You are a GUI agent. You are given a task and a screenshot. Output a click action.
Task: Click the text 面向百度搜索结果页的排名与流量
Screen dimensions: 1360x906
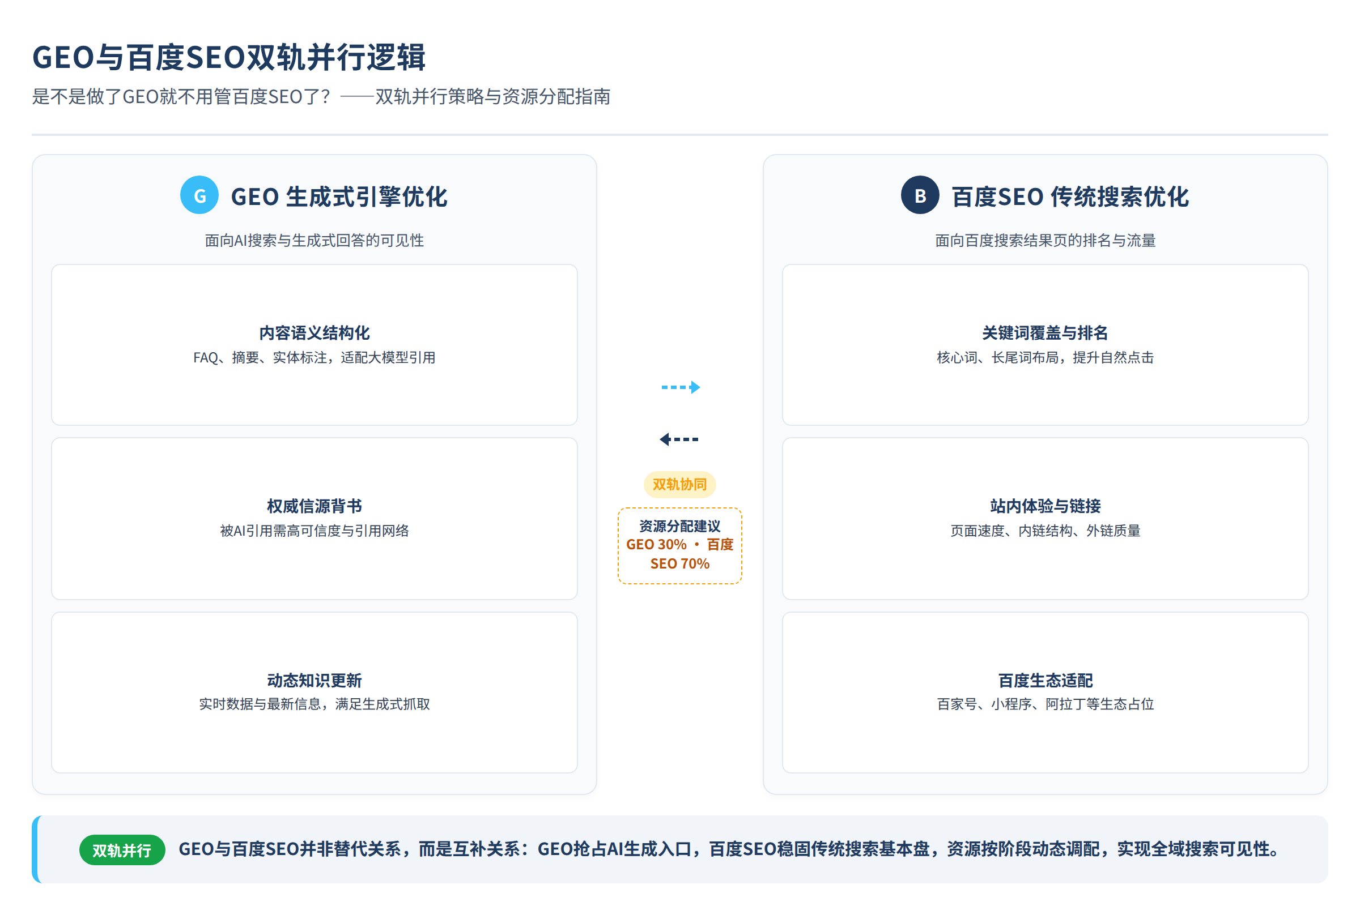tap(1045, 240)
